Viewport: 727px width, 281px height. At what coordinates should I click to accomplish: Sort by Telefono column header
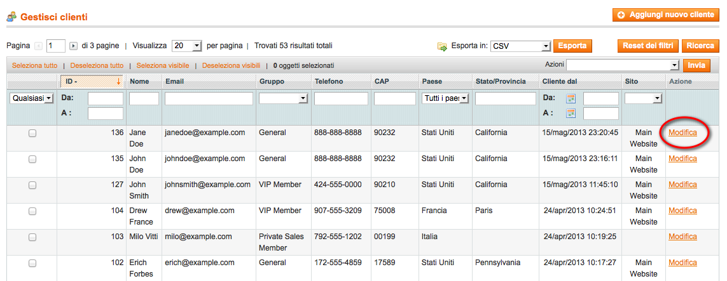point(329,81)
